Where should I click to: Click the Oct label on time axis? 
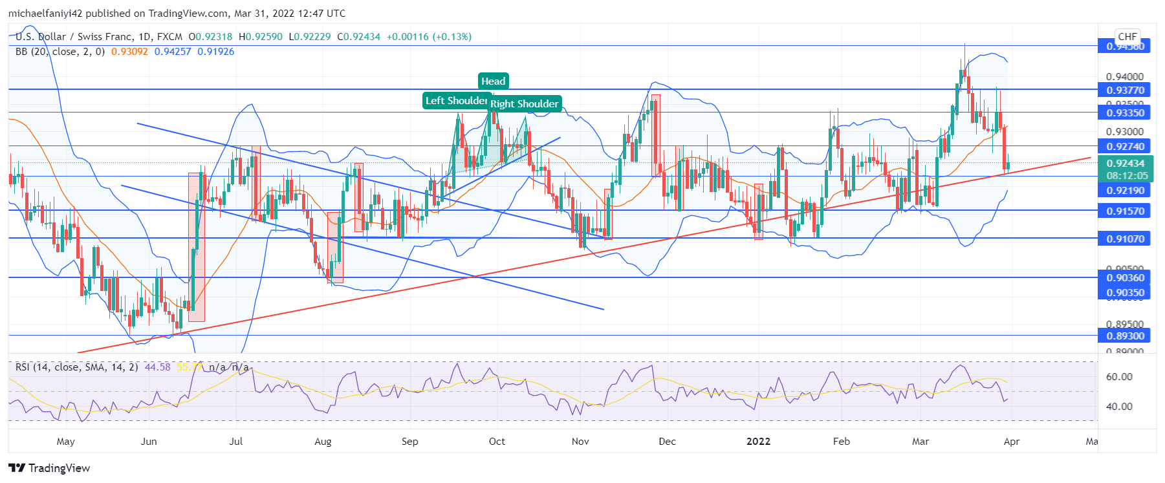click(497, 442)
